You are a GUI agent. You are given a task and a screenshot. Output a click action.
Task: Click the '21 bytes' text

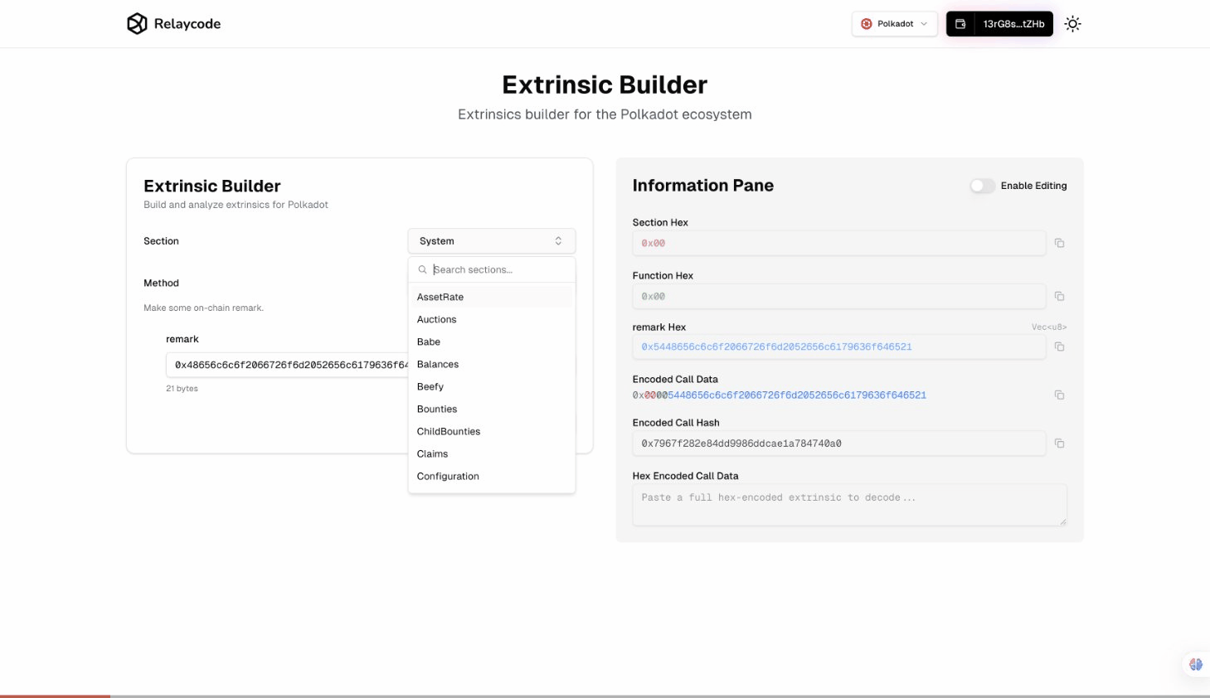click(x=182, y=388)
